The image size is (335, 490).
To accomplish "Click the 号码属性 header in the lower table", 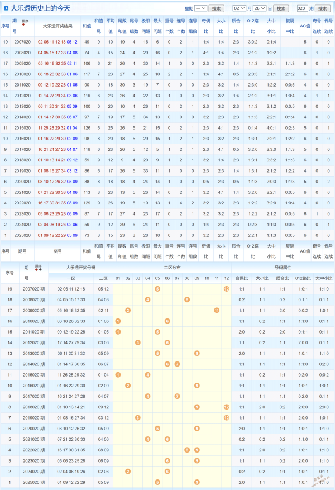I will coord(283,267).
